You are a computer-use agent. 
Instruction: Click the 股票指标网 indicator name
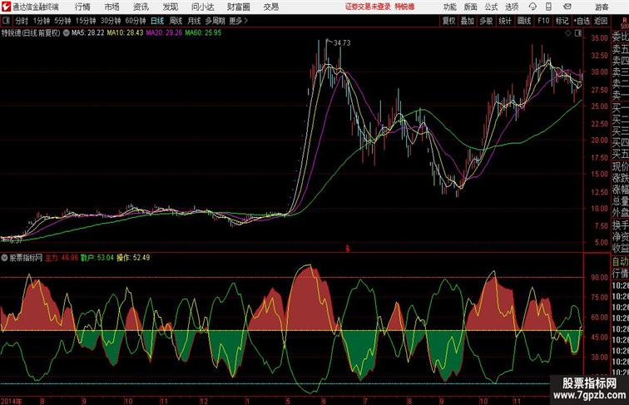pos(26,258)
